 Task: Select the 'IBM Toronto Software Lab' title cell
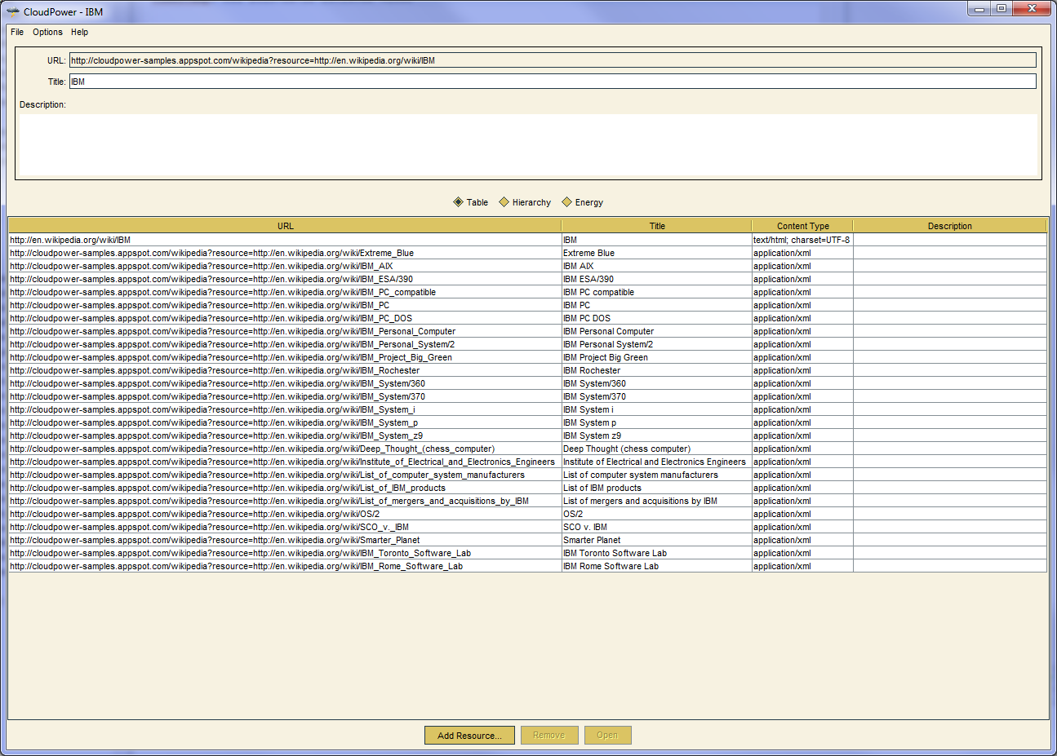(x=656, y=553)
